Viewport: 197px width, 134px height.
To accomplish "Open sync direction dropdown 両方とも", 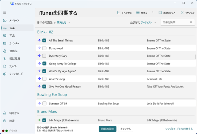I will [x=63, y=22].
